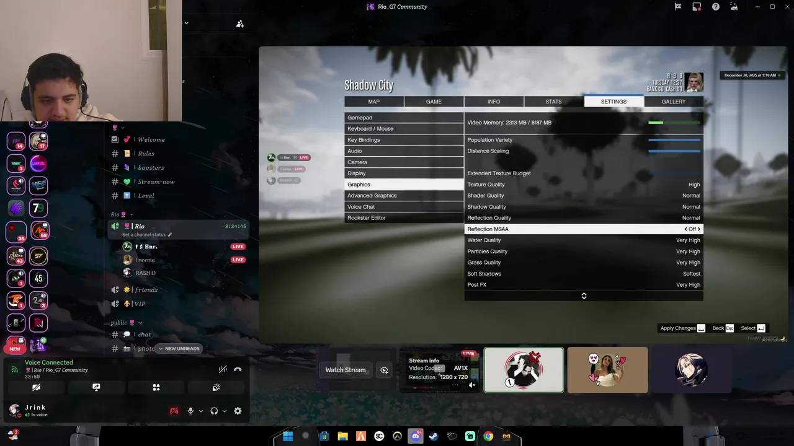The image size is (794, 446).
Task: Open the Welcome channel
Action: point(151,139)
